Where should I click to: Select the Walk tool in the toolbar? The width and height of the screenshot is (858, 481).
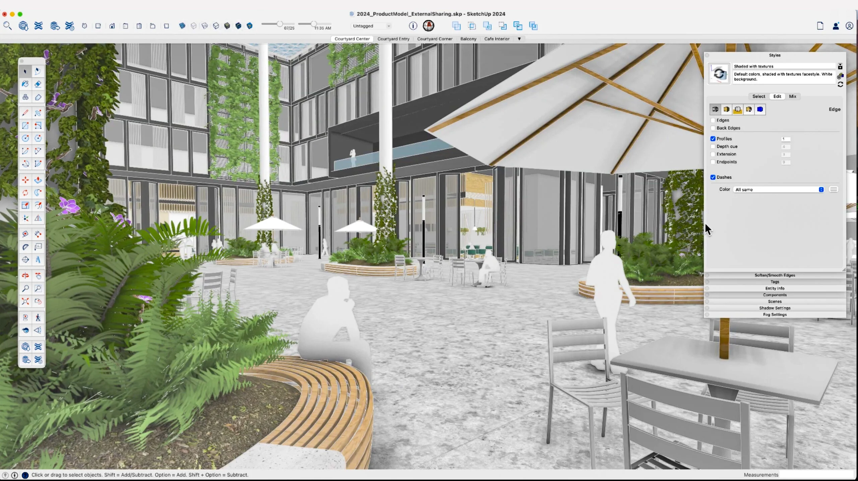click(x=38, y=317)
